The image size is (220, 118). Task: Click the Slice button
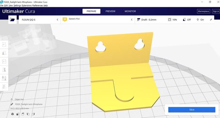[192, 109]
